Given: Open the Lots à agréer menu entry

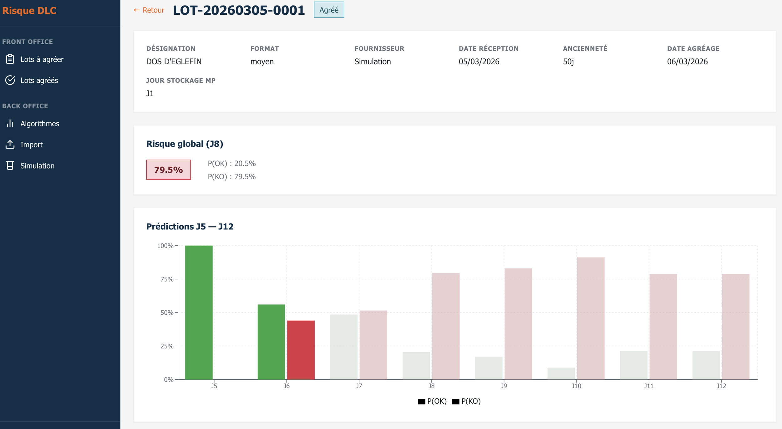Looking at the screenshot, I should point(42,59).
